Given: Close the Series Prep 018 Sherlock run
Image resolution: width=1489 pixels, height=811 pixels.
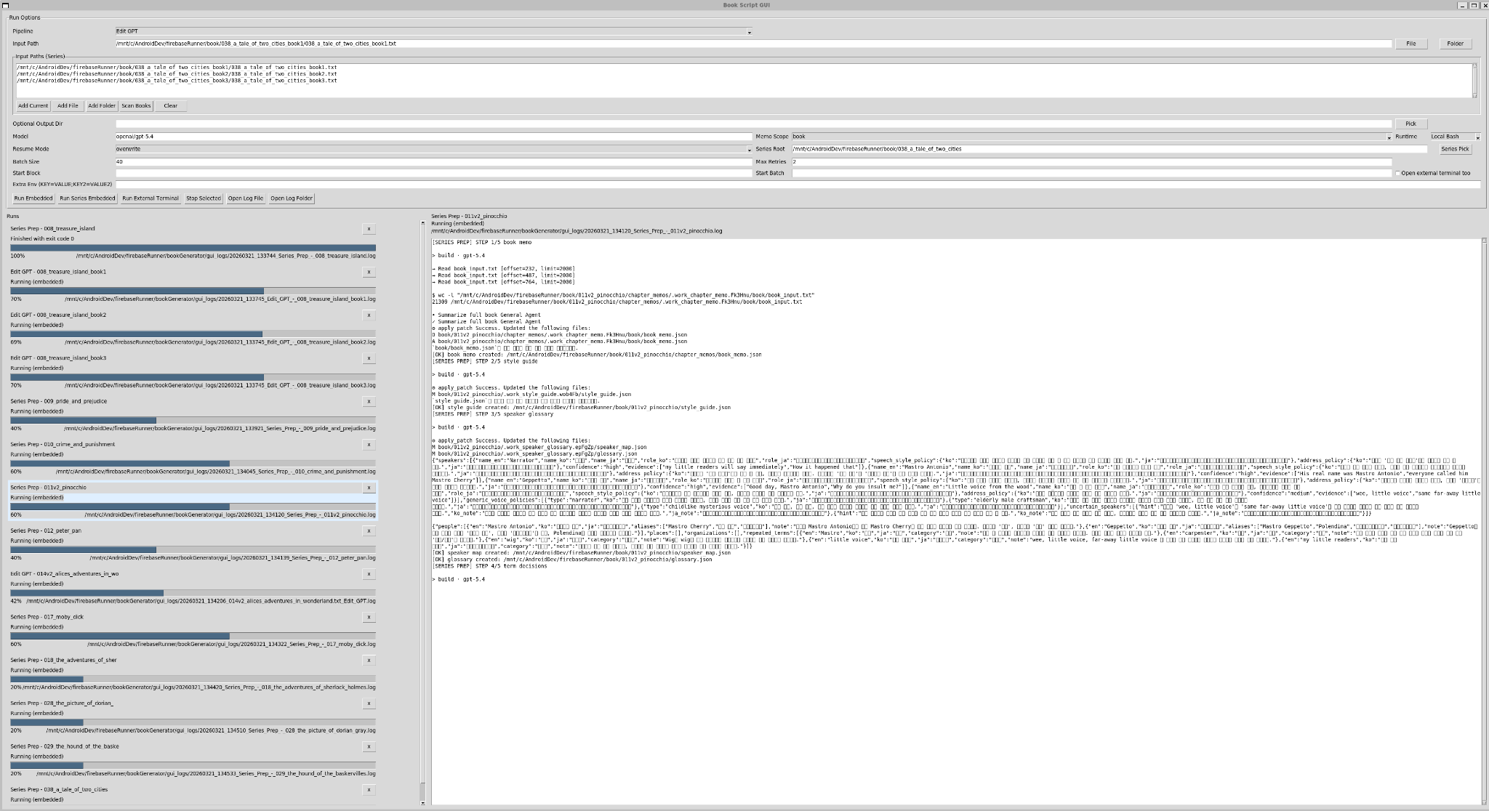Looking at the screenshot, I should 369,661.
